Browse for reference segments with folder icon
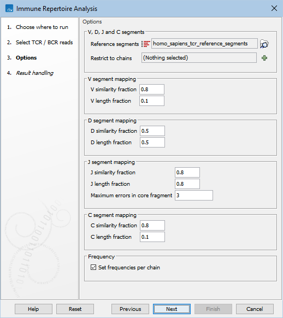Image resolution: width=283 pixels, height=318 pixels. click(x=264, y=44)
